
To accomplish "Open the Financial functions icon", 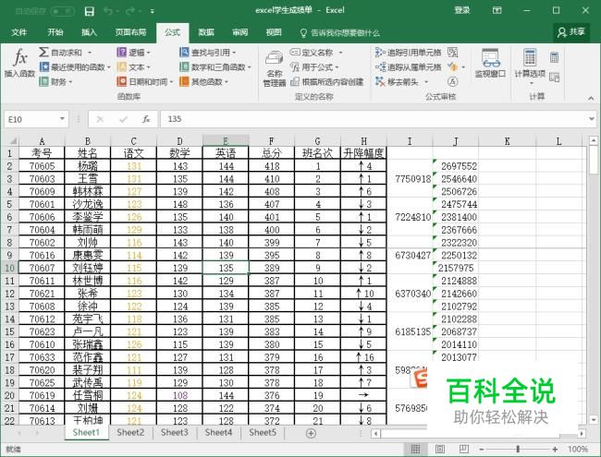I will pyautogui.click(x=44, y=81).
